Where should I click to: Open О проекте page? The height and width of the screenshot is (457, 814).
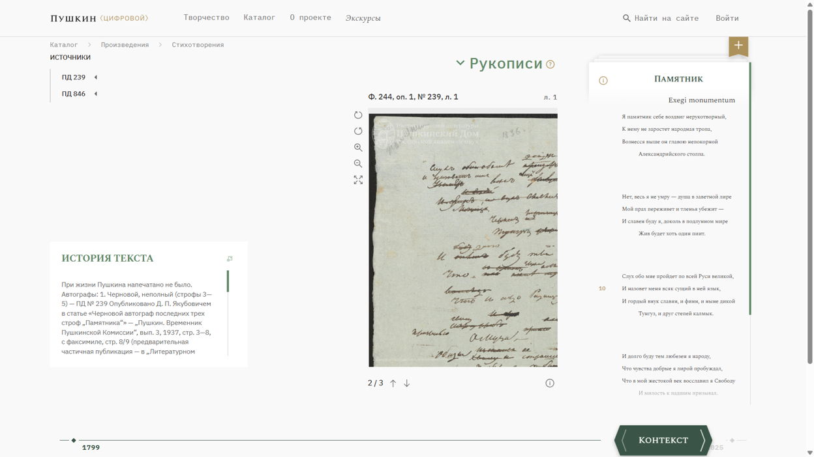pyautogui.click(x=310, y=18)
